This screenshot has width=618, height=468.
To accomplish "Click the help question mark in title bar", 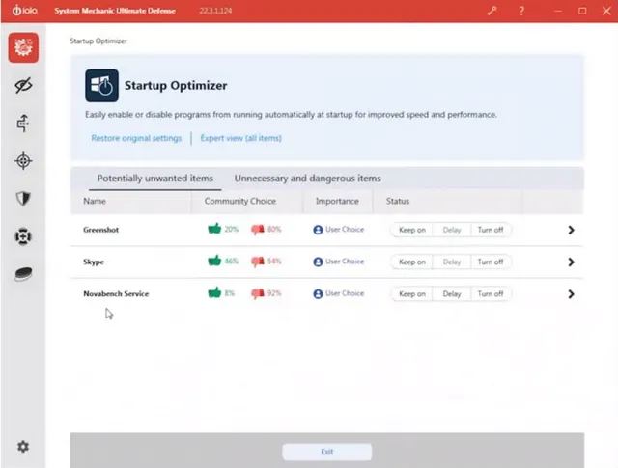I will tap(521, 11).
